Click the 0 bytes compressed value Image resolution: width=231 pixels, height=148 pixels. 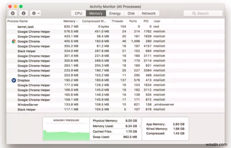(x=103, y=27)
